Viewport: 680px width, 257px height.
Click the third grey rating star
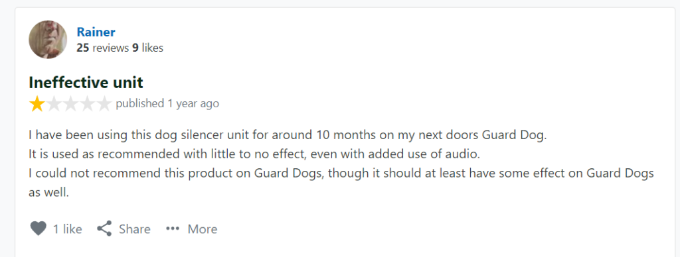70,104
